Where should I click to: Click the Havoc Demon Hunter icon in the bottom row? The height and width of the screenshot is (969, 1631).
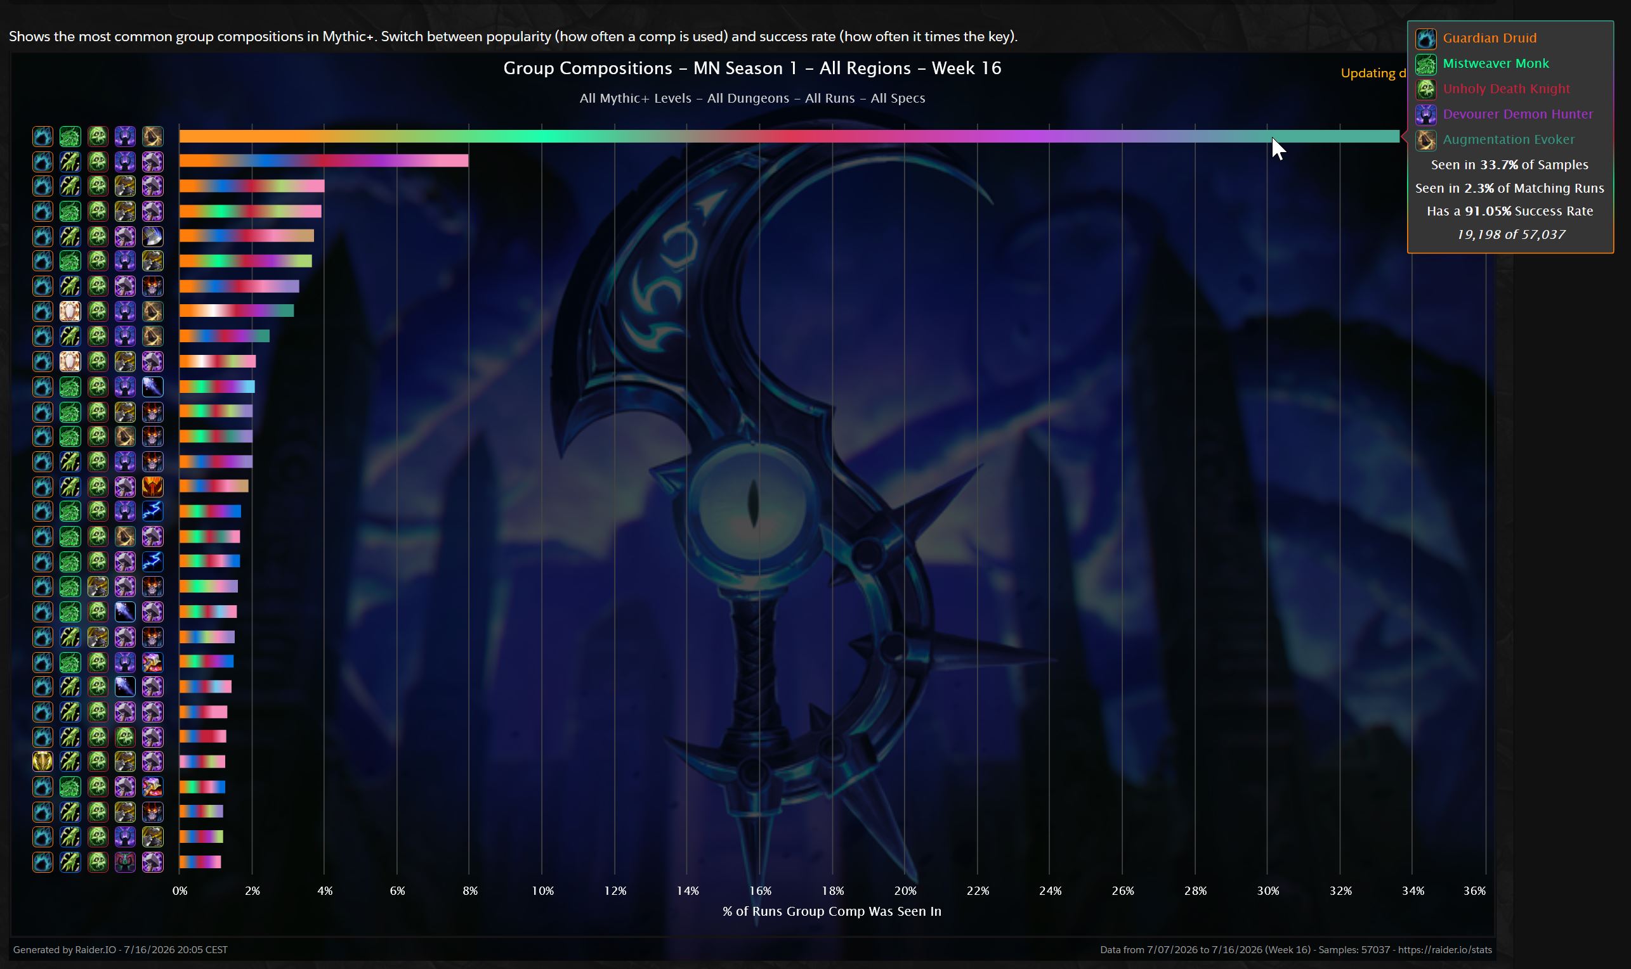125,862
